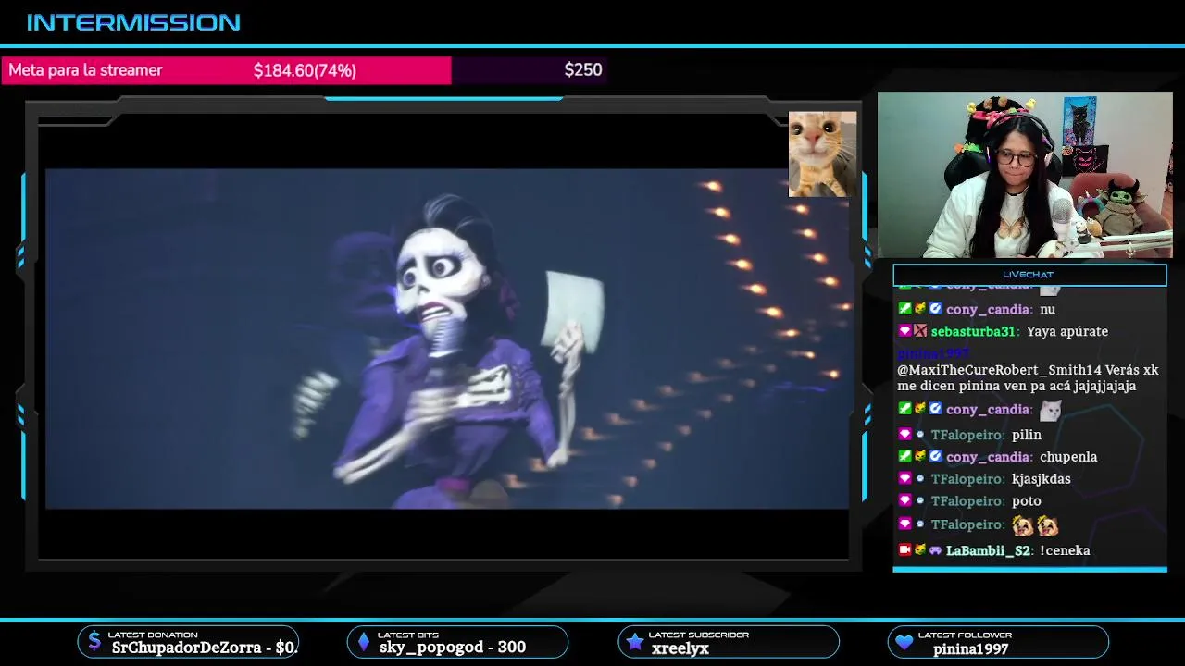Image resolution: width=1185 pixels, height=666 pixels.
Task: Click the INTERMISSION title
Action: (133, 22)
